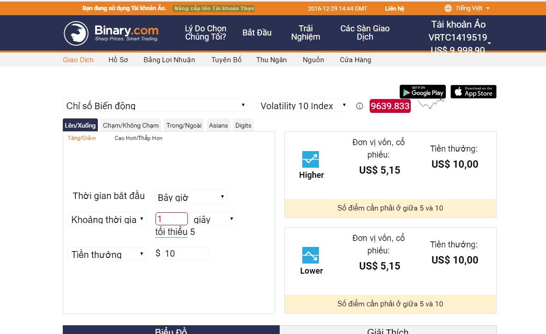Click the mini price sparkline chart
The image size is (546, 334).
coord(431,104)
